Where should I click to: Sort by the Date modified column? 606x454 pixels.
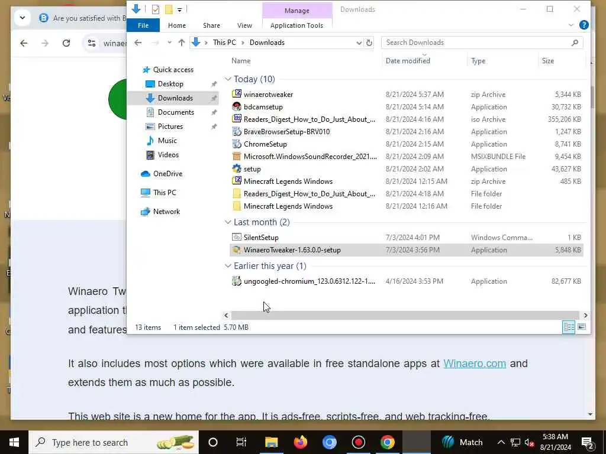click(408, 61)
